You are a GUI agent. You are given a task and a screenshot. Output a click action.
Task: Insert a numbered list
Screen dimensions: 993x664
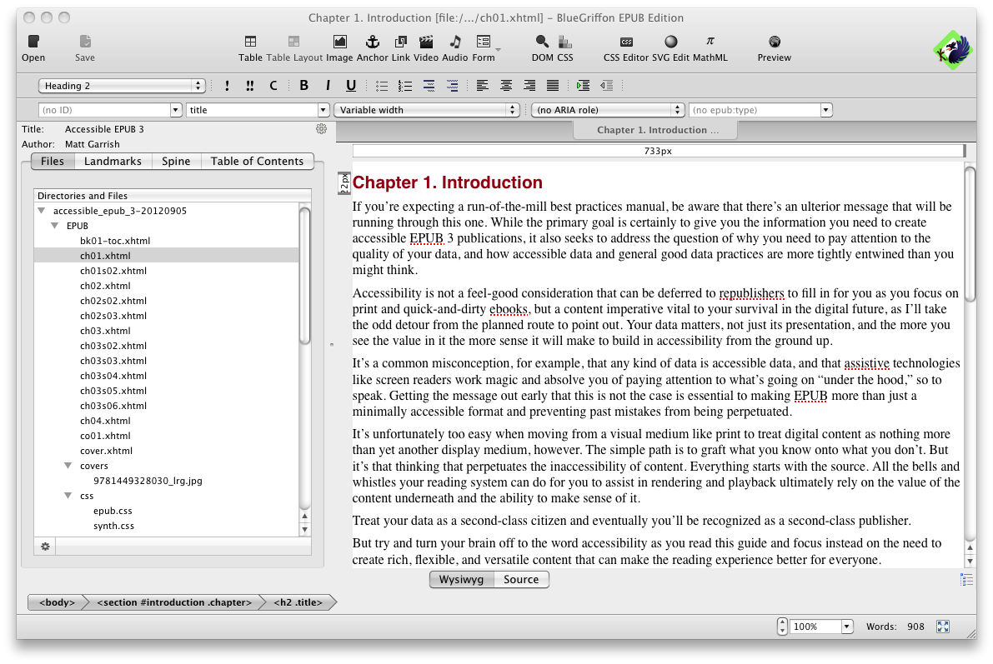point(404,86)
